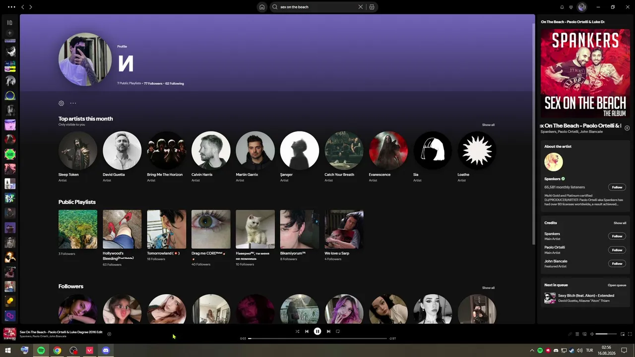Open Google Chrome from taskbar
The height and width of the screenshot is (357, 635).
(57, 351)
